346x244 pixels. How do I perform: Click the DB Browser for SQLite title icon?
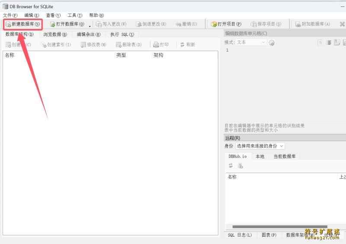[x=5, y=6]
